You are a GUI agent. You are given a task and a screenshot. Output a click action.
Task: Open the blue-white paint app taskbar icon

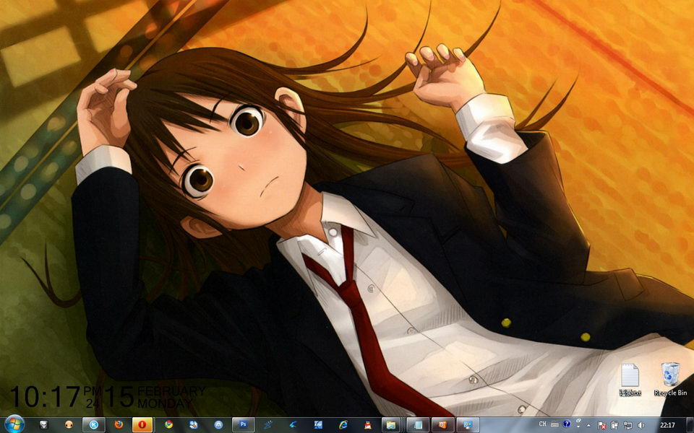pyautogui.click(x=194, y=424)
